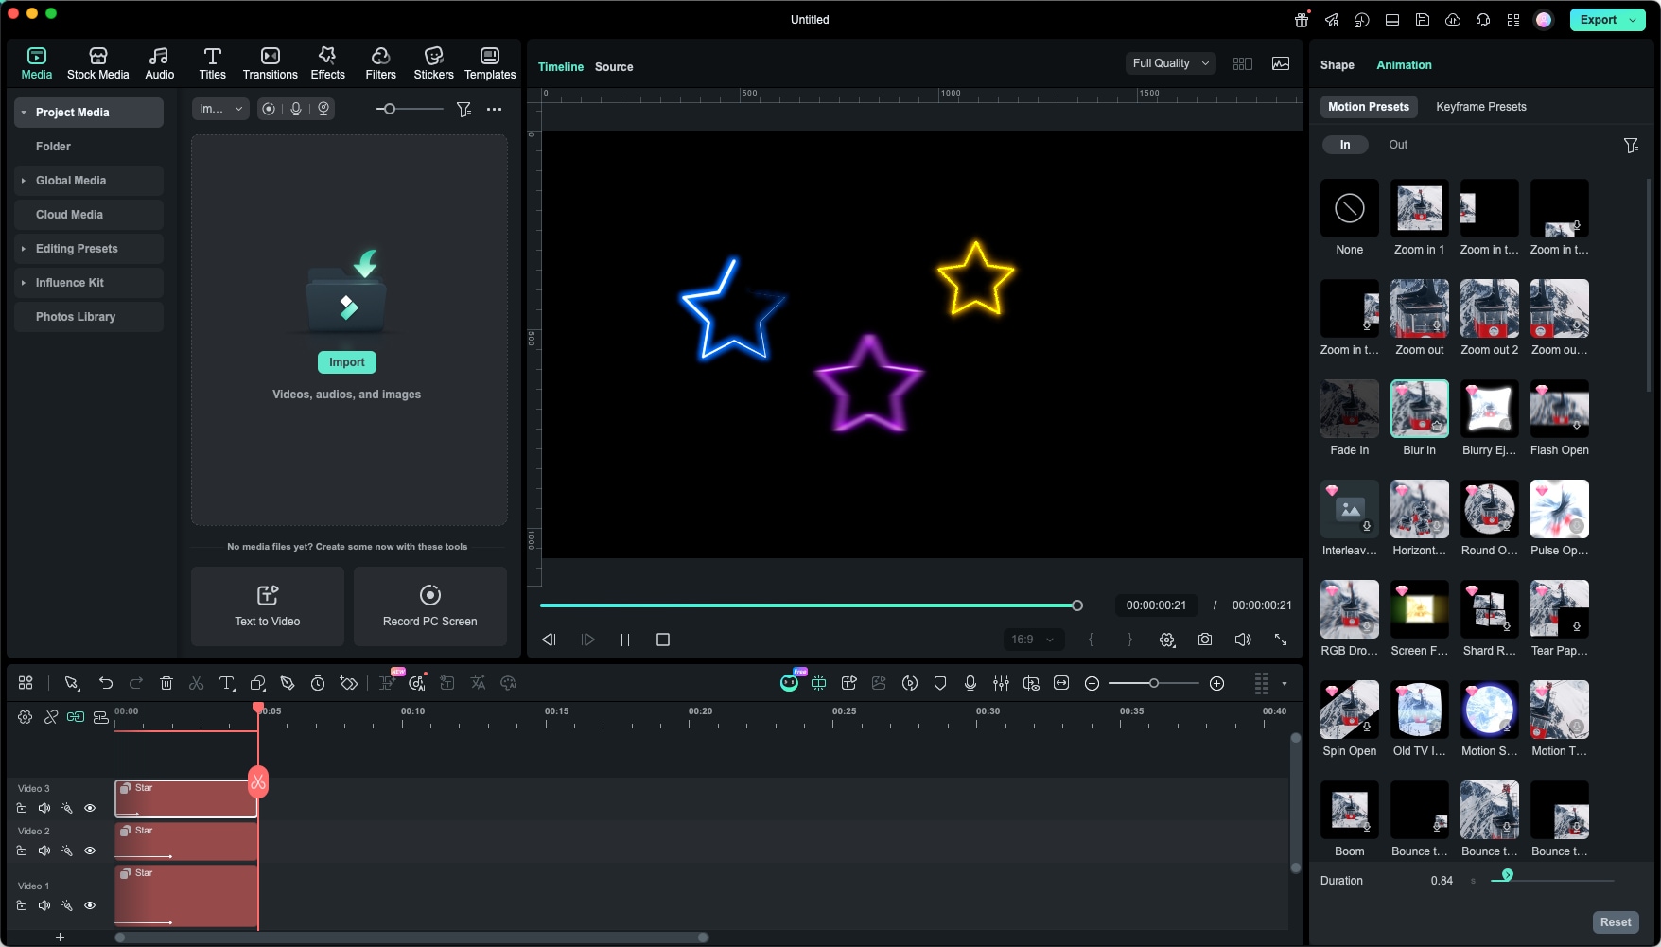Image resolution: width=1661 pixels, height=947 pixels.
Task: Start a voiceover with the microphone icon
Action: pos(970,683)
